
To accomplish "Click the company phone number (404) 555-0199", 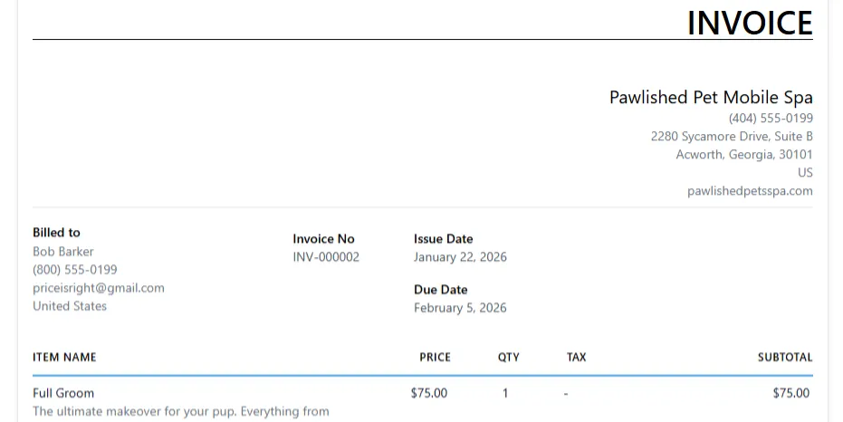I will point(771,118).
